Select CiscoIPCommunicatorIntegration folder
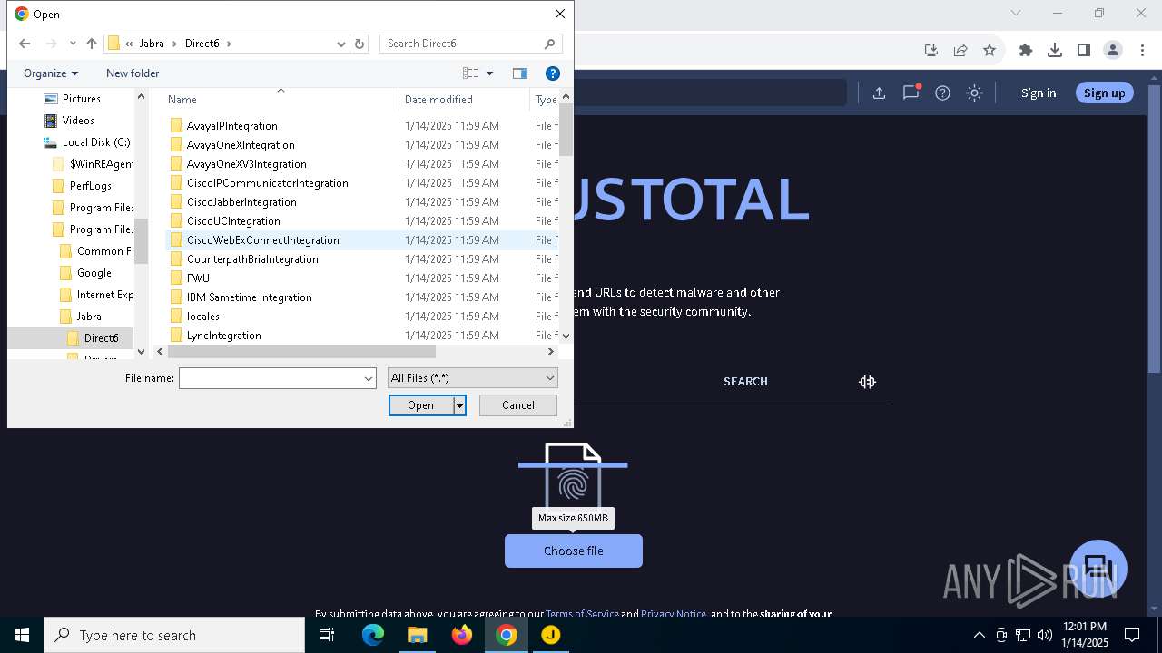Image resolution: width=1162 pixels, height=653 pixels. point(267,183)
